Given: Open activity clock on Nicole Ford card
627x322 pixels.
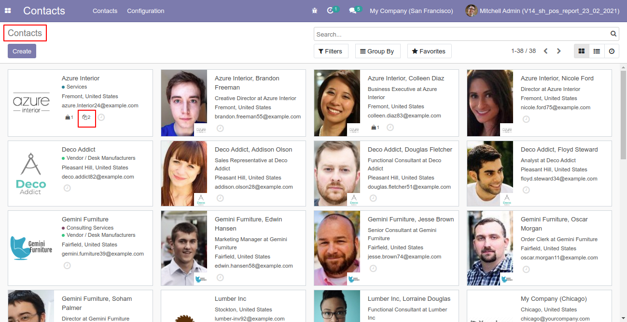Looking at the screenshot, I should tap(526, 119).
